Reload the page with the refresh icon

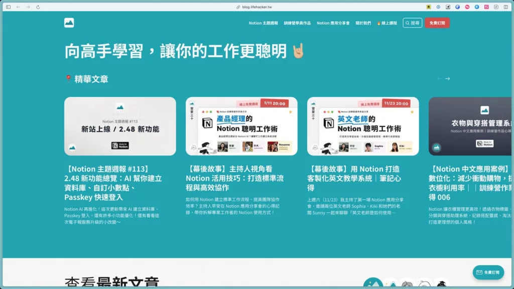tap(38, 7)
